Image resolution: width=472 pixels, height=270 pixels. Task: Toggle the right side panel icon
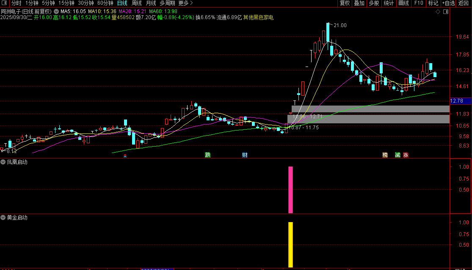446,11
